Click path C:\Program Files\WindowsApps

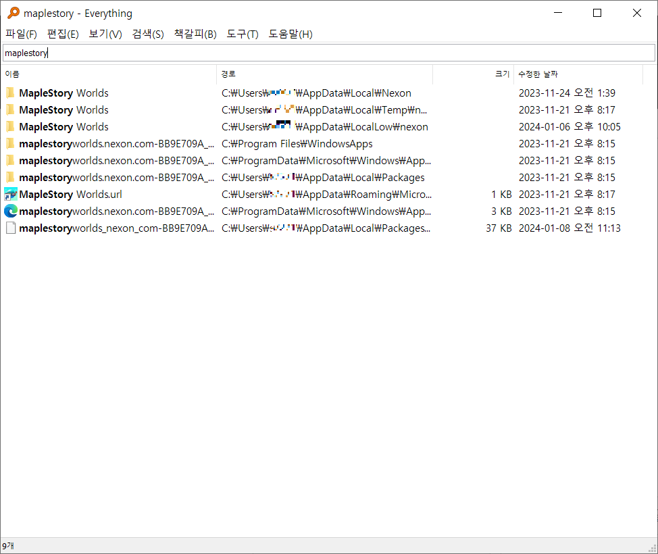click(297, 143)
